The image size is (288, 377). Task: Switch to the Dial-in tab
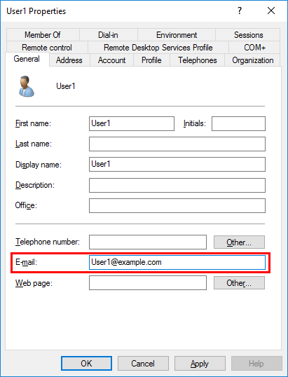(x=108, y=35)
